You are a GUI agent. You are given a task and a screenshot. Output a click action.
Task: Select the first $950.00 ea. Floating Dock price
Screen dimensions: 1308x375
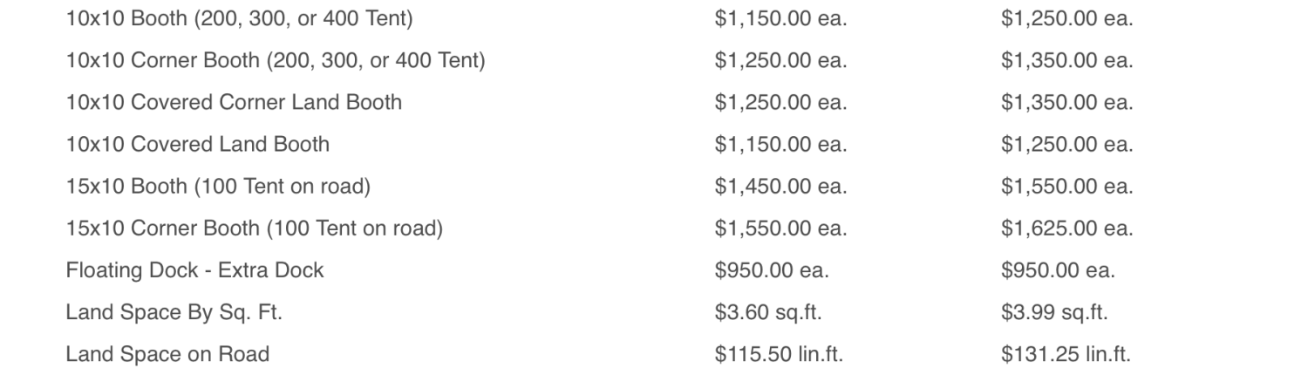[x=772, y=270]
